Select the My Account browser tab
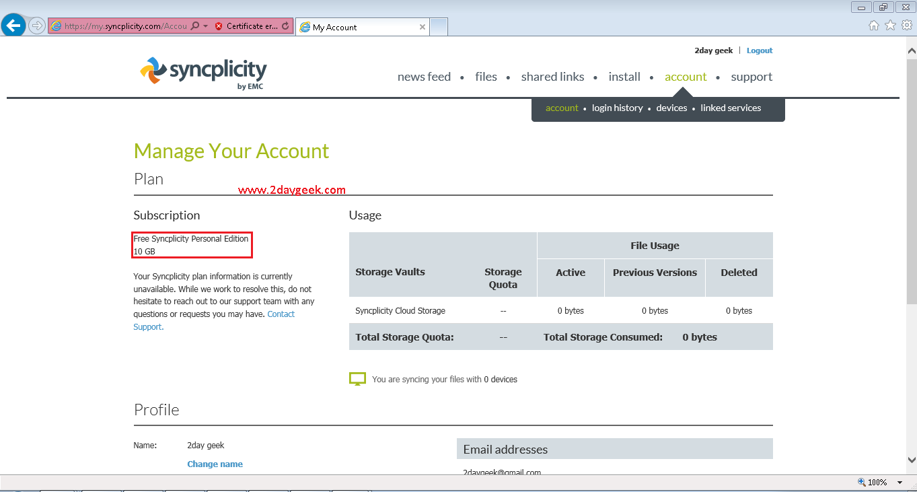This screenshot has height=492, width=917. tap(362, 27)
